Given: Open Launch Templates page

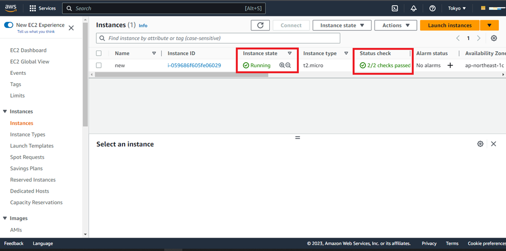Looking at the screenshot, I should [32, 146].
